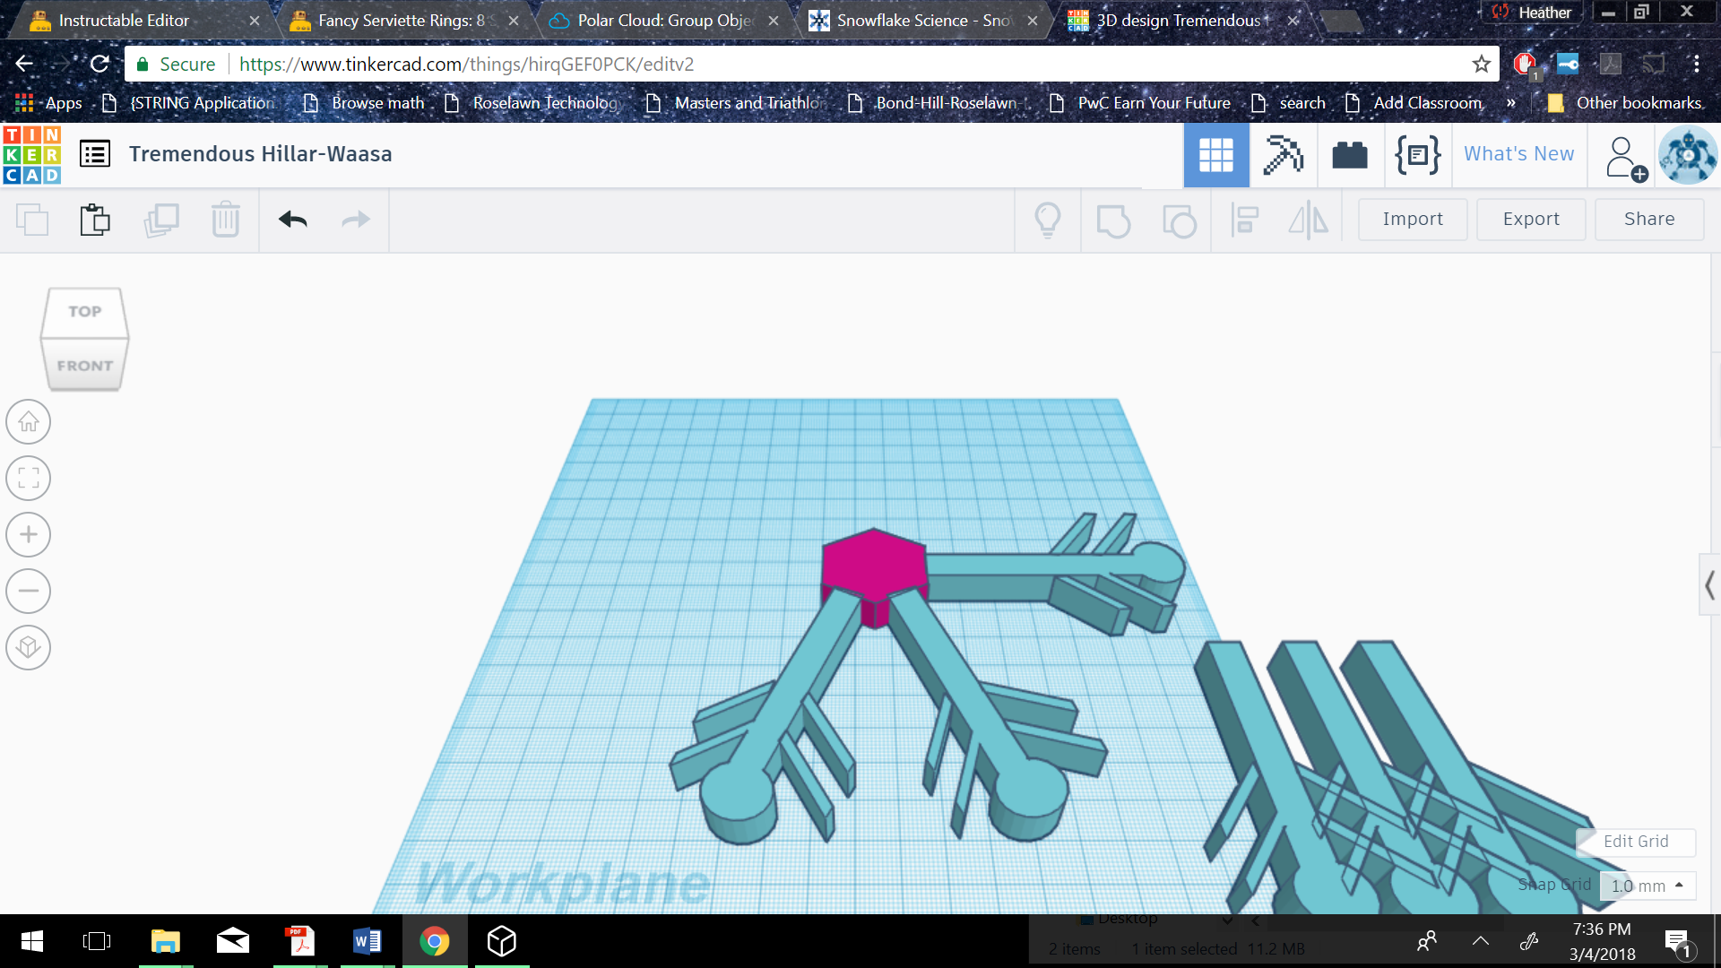The width and height of the screenshot is (1721, 968).
Task: Open File Explorer from the taskbar
Action: [x=166, y=941]
